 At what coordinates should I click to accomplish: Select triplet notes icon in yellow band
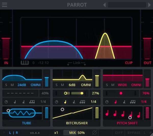pos(82,102)
